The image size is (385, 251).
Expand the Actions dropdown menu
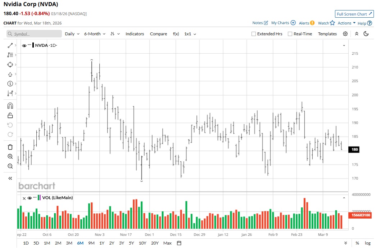coord(346,23)
